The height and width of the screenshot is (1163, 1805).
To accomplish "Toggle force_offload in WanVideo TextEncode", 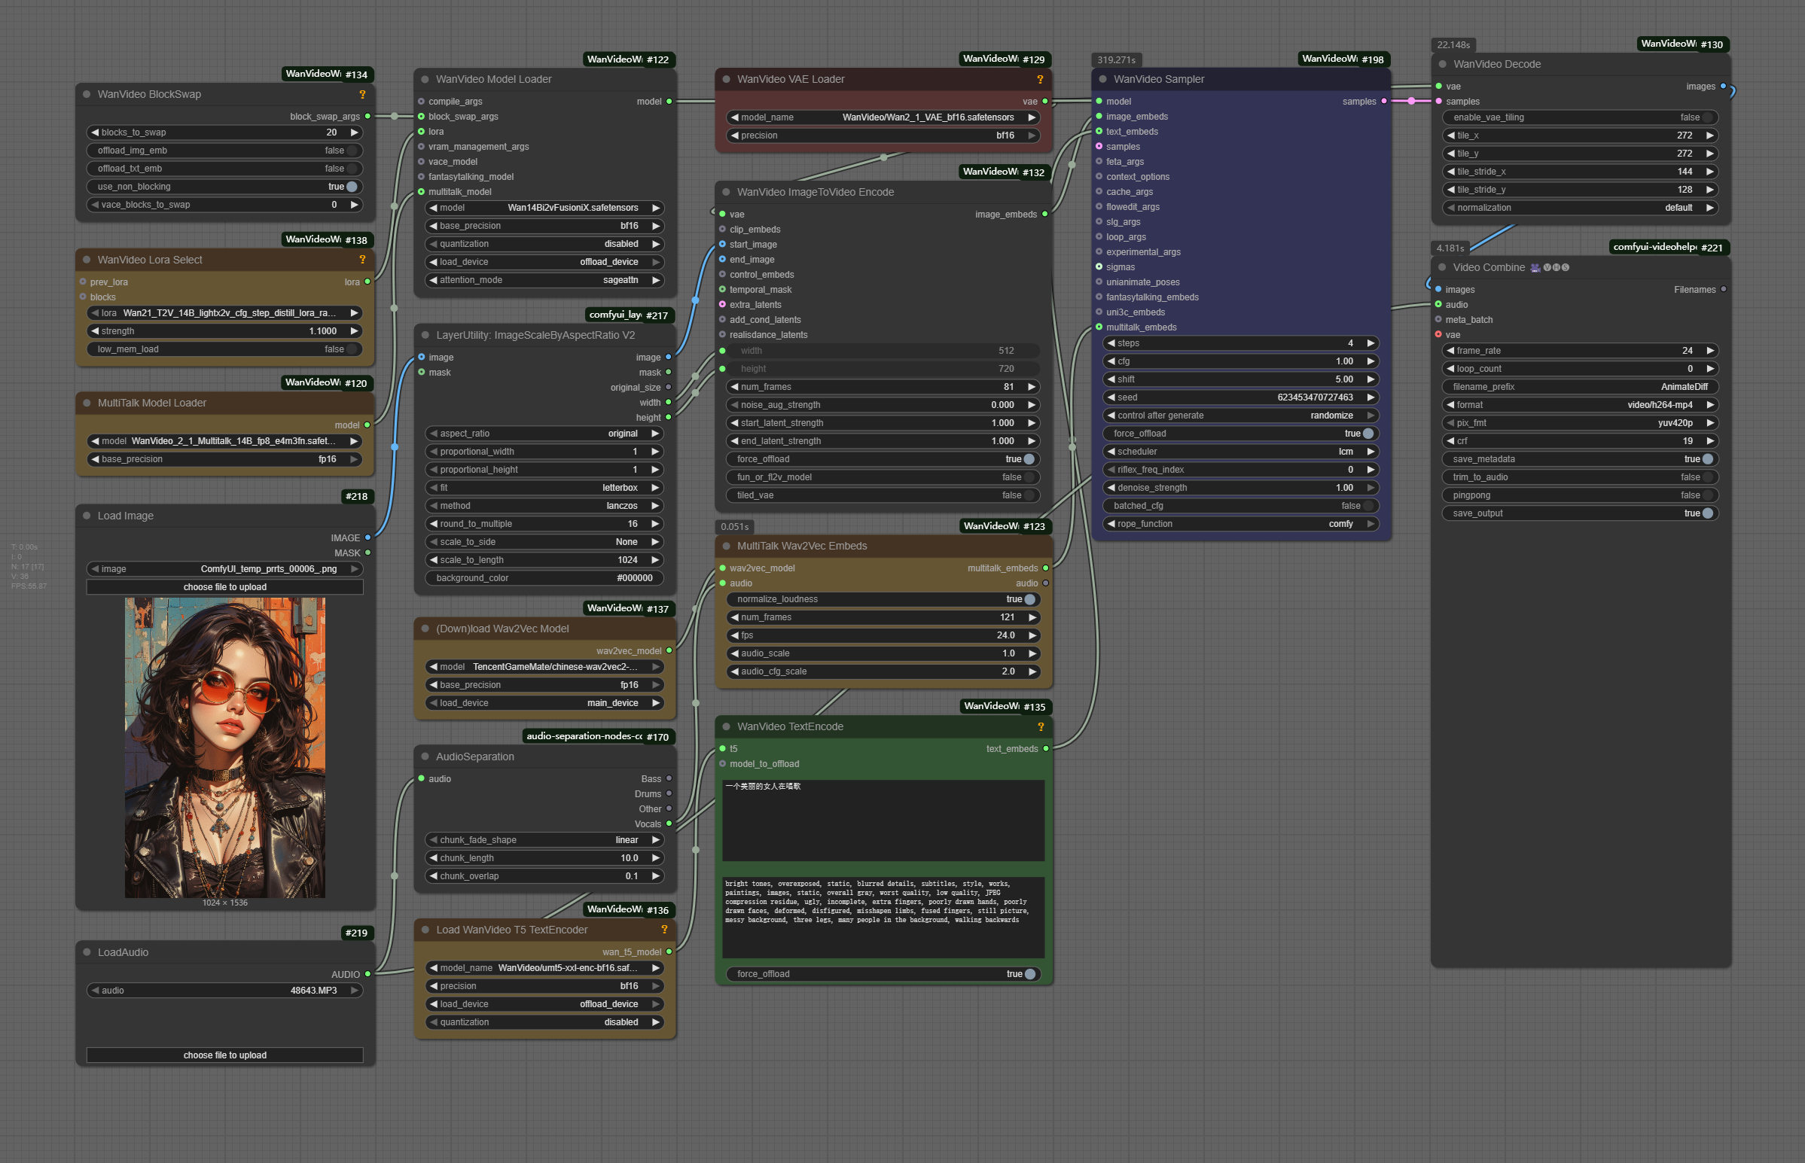I will [883, 975].
